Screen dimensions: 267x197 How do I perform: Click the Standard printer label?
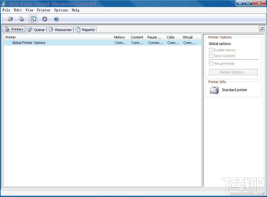pos(234,90)
